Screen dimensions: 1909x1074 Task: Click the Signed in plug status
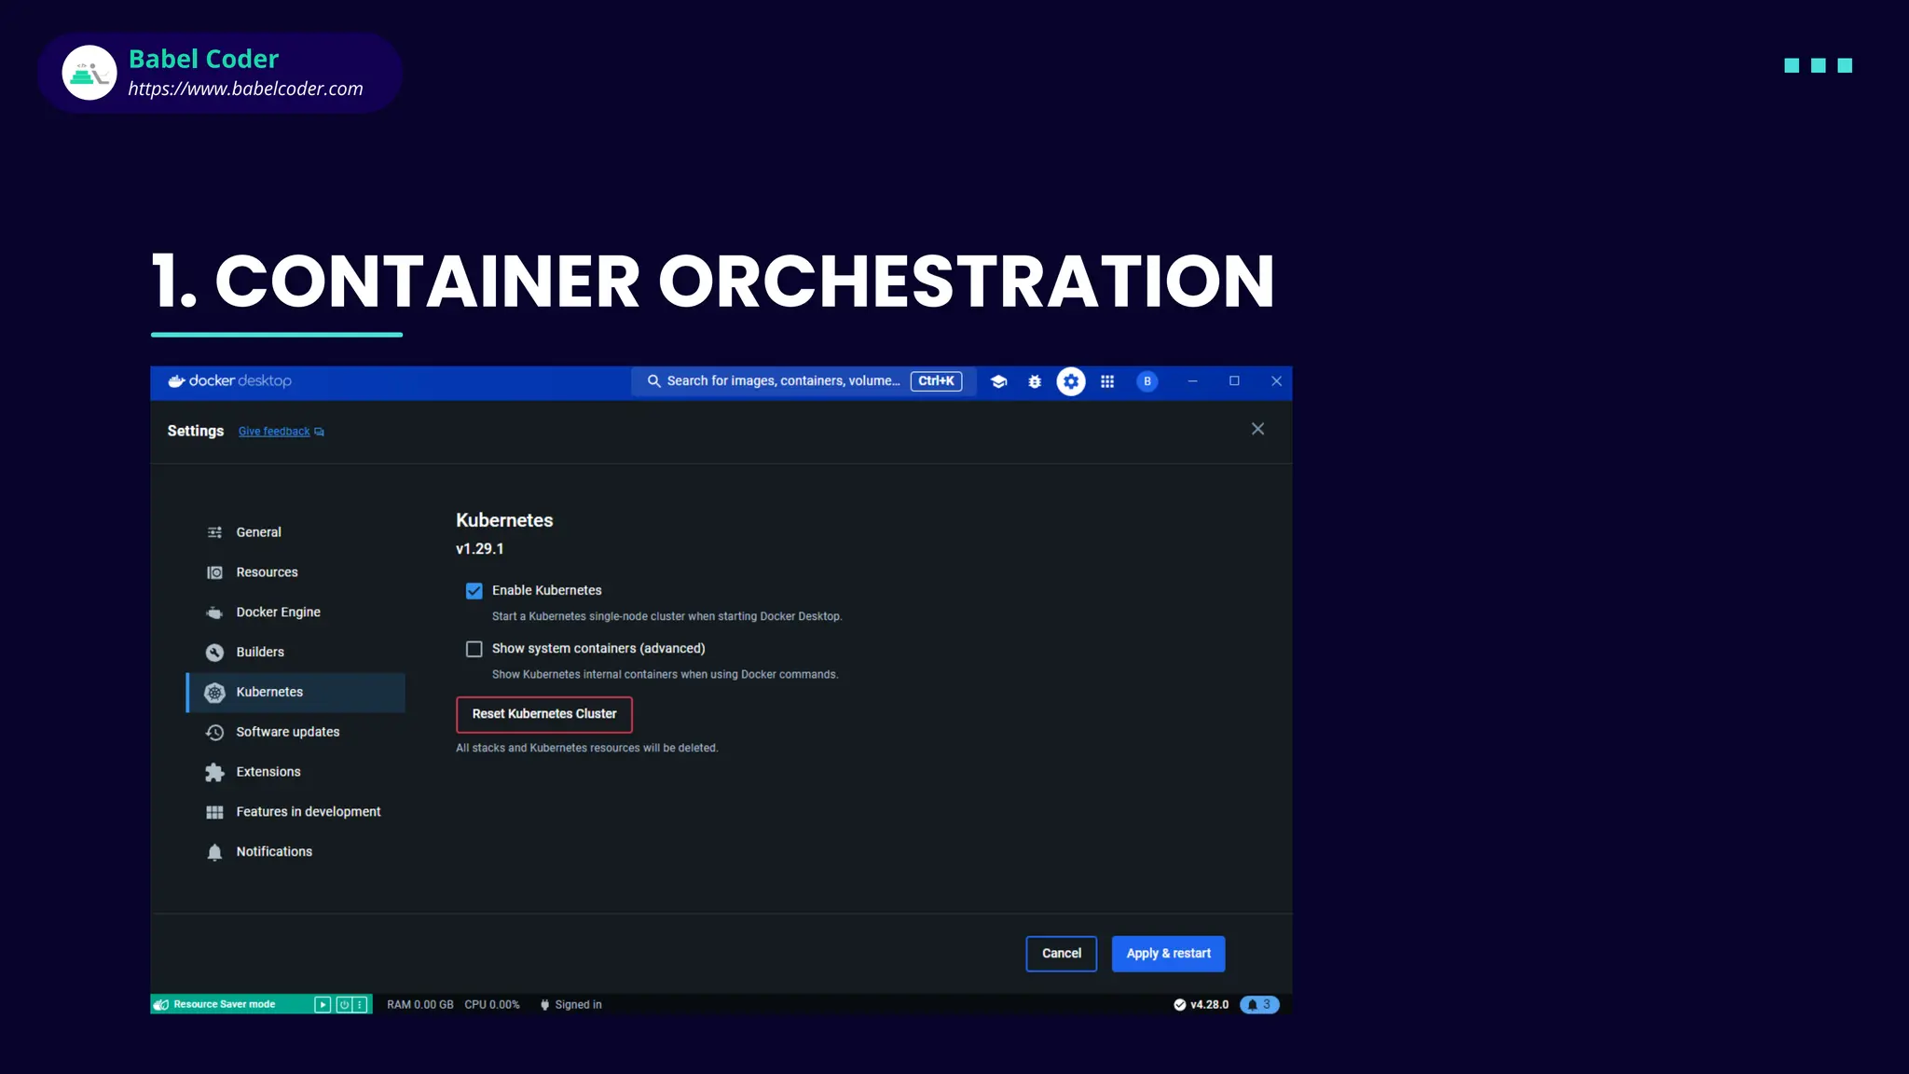[570, 1005]
